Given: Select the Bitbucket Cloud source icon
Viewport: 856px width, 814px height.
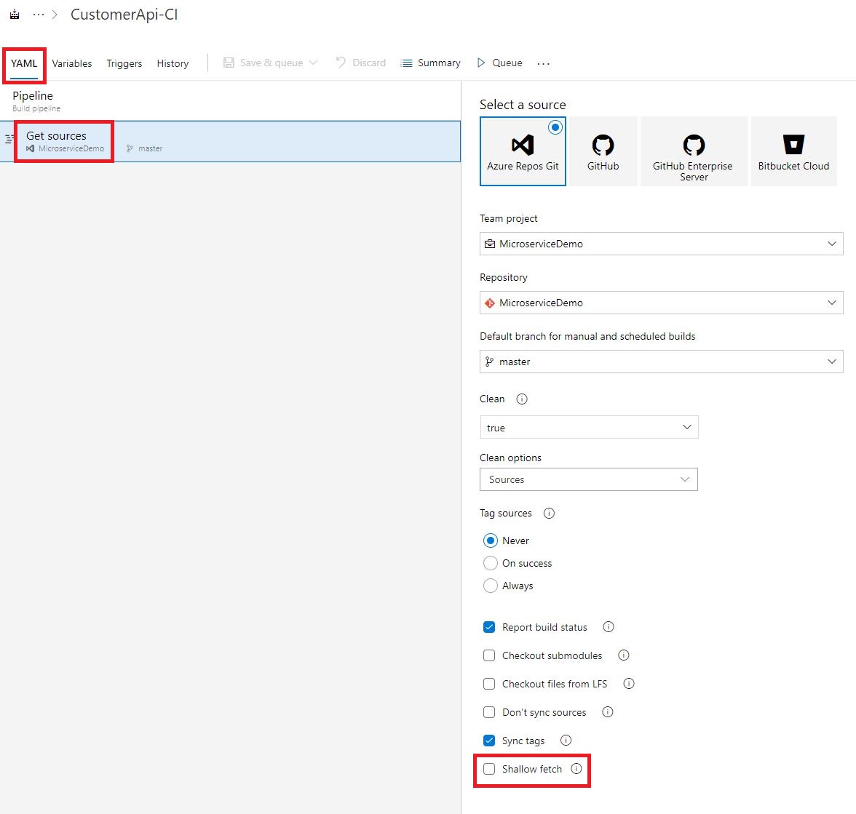Looking at the screenshot, I should 793,151.
